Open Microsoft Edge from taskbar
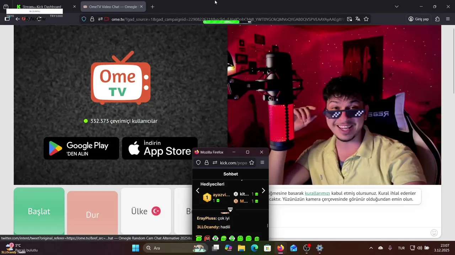 coord(255,248)
